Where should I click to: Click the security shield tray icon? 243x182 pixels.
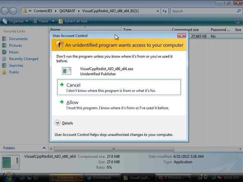(x=206, y=177)
